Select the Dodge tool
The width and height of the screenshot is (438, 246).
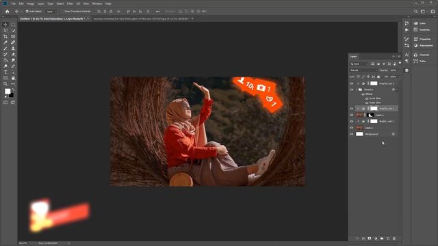(5, 66)
